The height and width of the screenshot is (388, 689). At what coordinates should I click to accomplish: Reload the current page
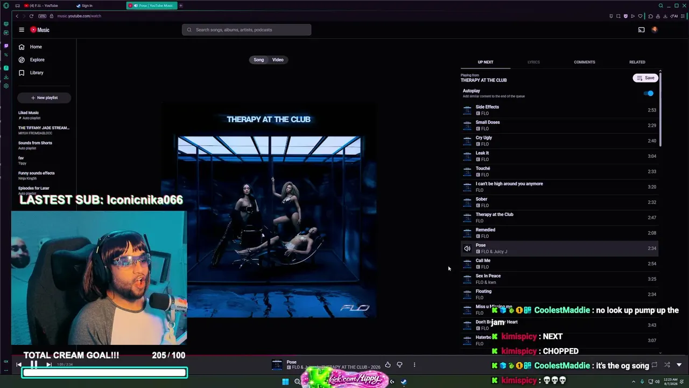click(31, 16)
